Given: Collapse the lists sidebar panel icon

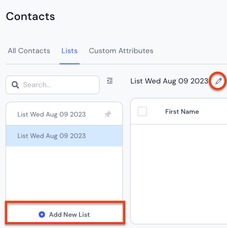Looking at the screenshot, I should coord(110,81).
